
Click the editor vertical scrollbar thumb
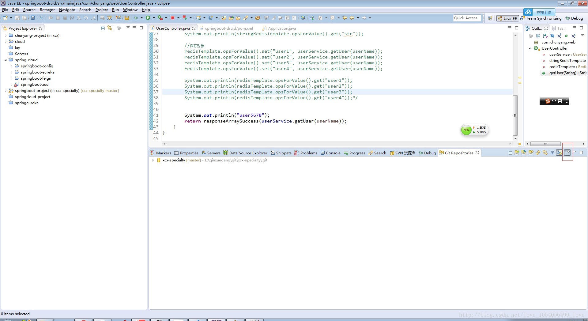tap(515, 115)
